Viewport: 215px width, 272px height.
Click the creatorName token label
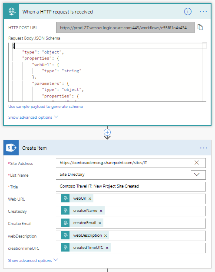pyautogui.click(x=85, y=210)
